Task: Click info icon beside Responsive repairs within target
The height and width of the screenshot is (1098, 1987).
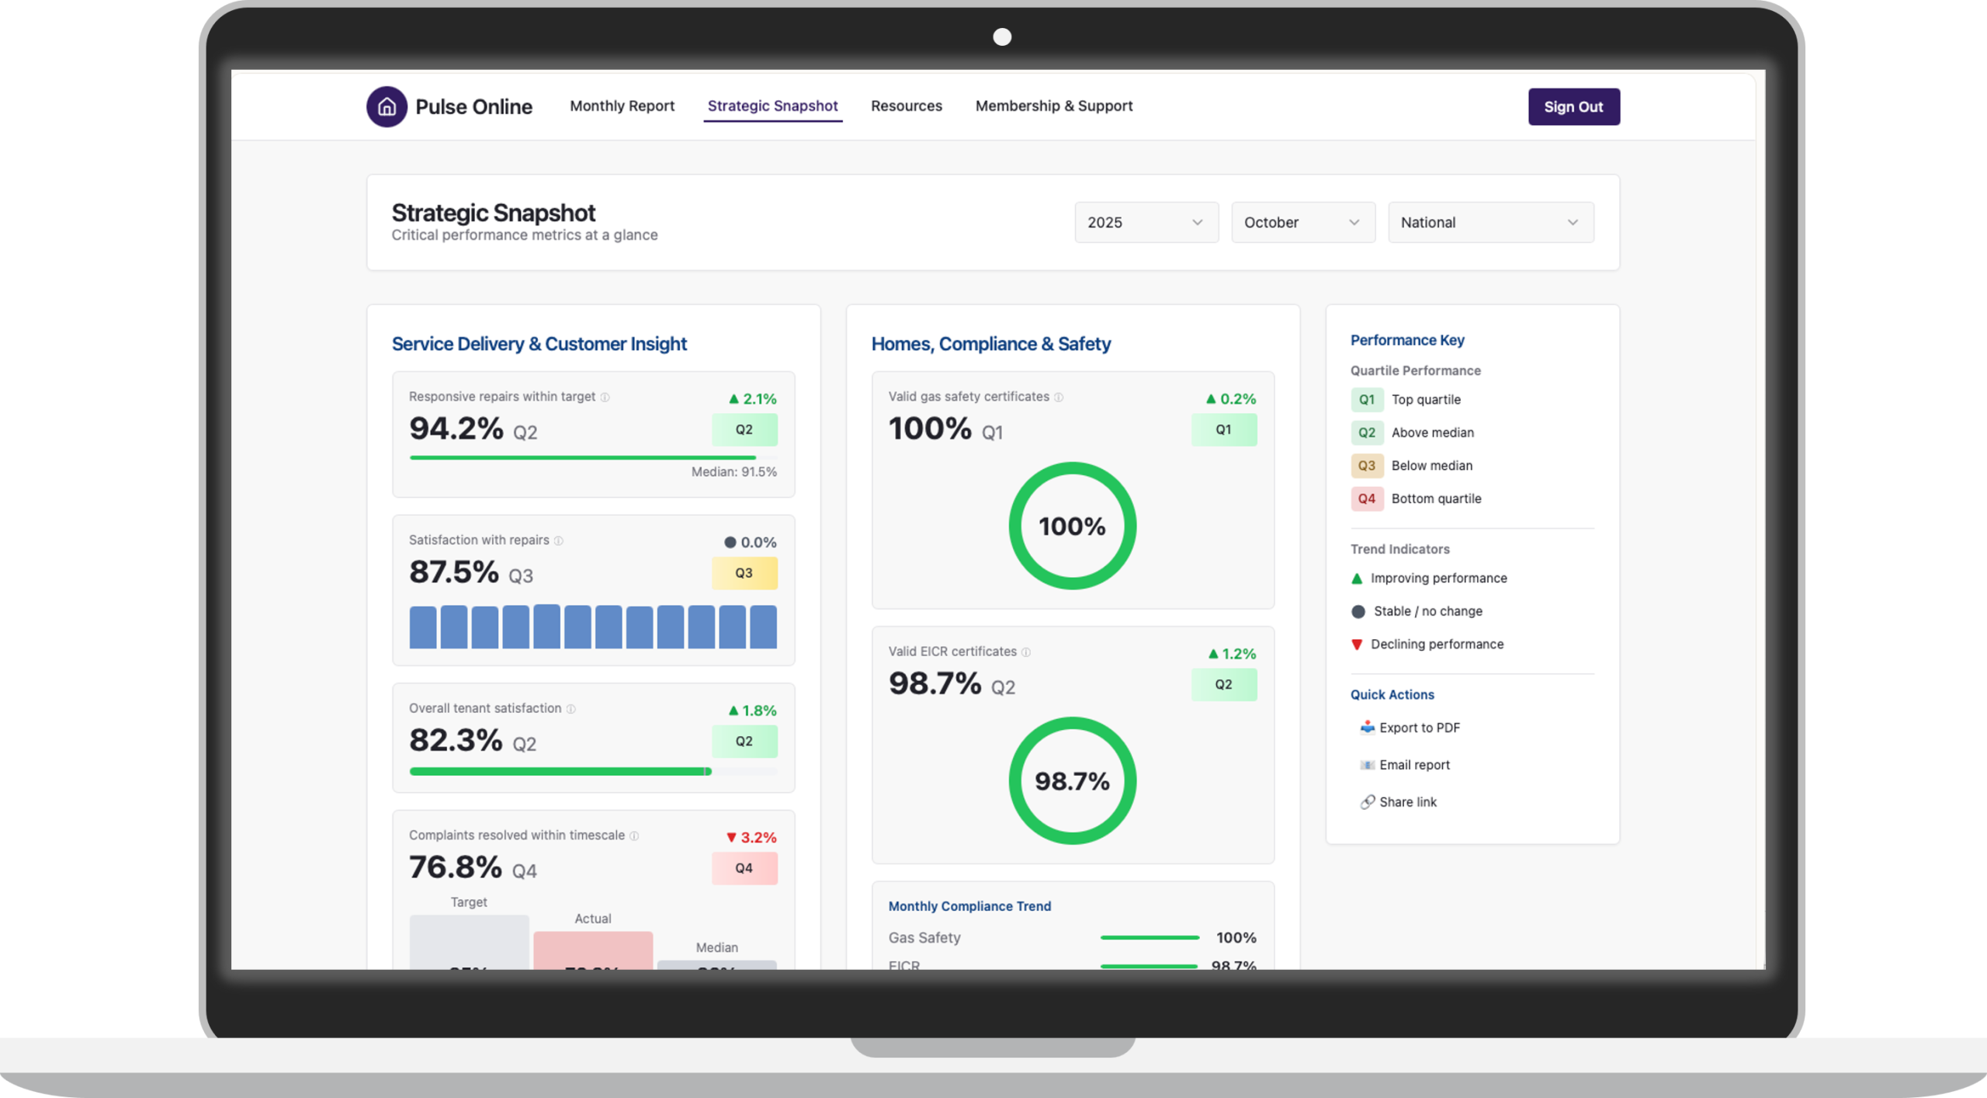Action: (x=605, y=398)
